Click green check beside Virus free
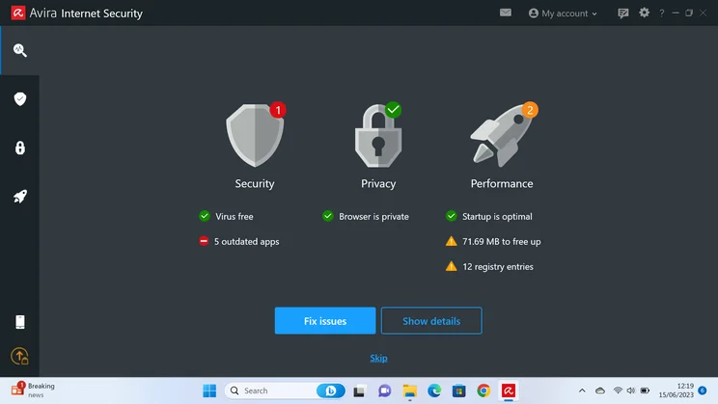Viewport: 718px width, 404px height. click(x=205, y=215)
